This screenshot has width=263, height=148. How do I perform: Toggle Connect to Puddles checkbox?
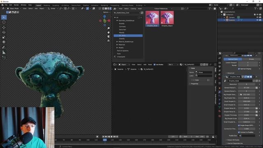(239, 132)
